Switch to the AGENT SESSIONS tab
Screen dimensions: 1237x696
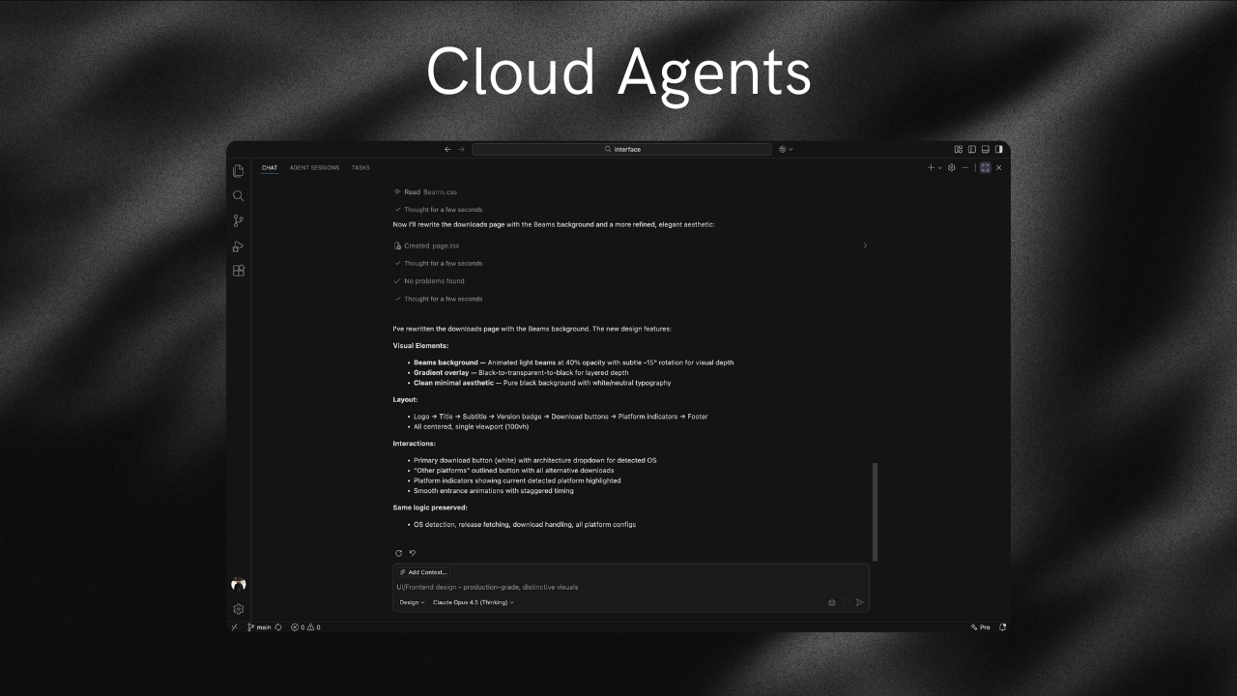pos(315,167)
